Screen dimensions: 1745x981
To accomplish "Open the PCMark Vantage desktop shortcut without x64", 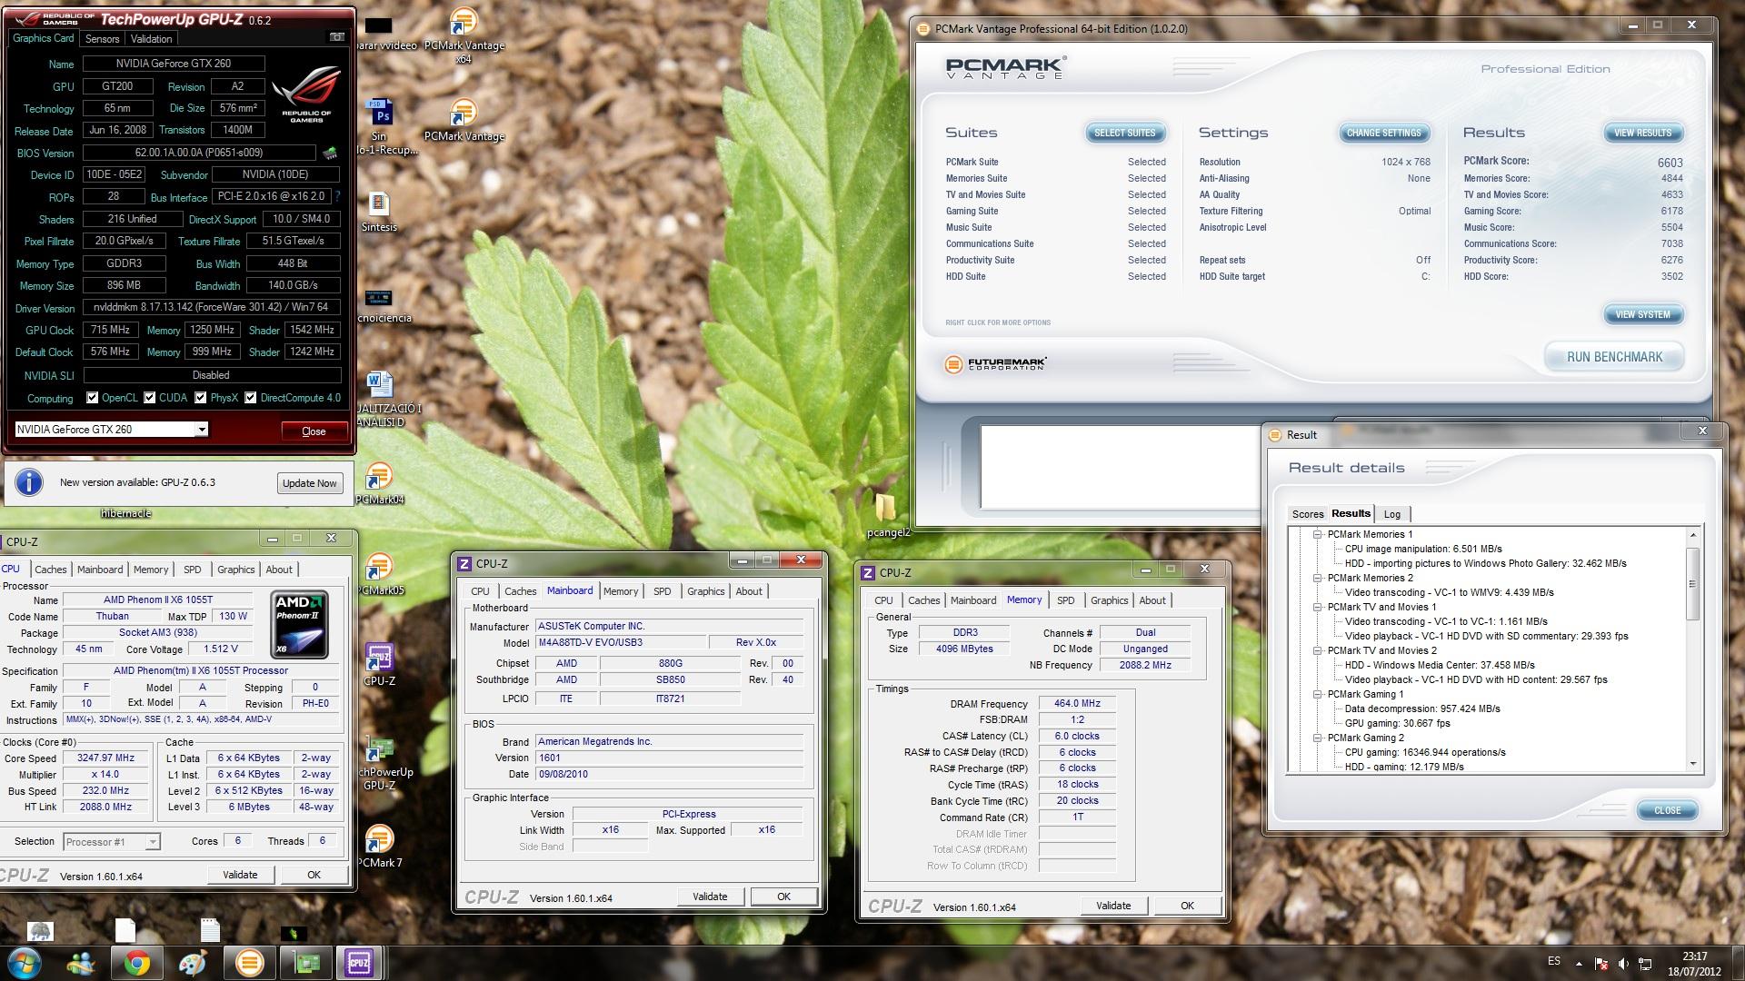I will pos(464,120).
